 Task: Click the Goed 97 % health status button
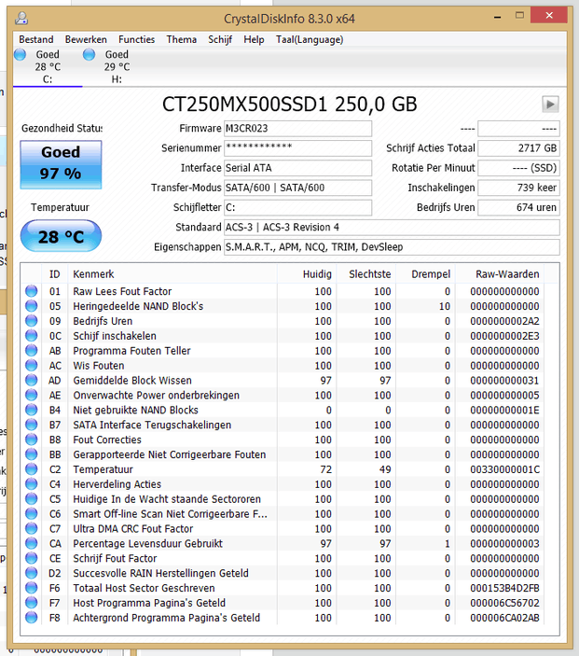(x=61, y=164)
